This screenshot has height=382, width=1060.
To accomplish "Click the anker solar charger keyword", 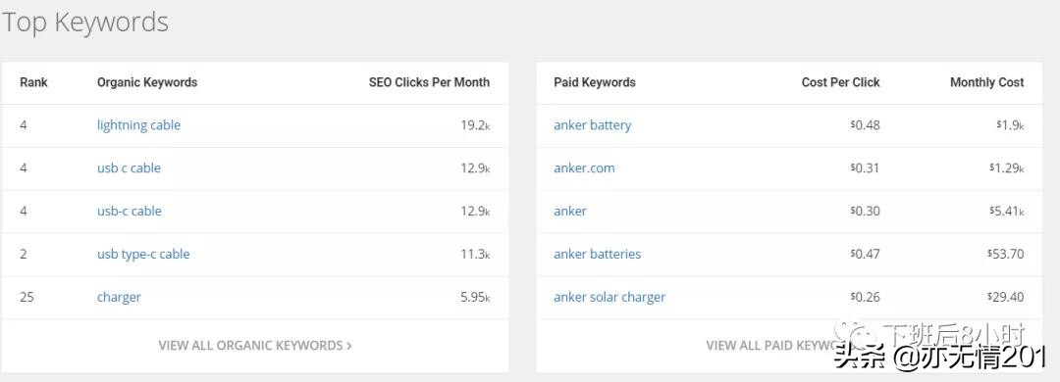I will pos(609,297).
